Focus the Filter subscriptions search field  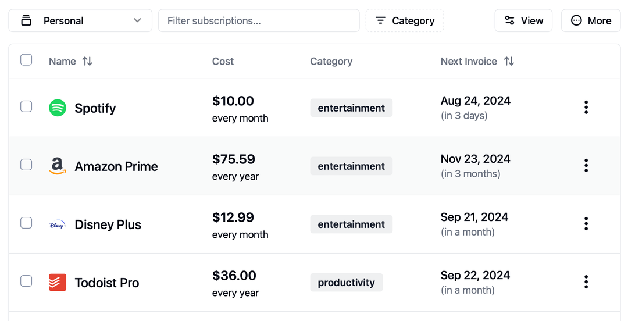[259, 21]
